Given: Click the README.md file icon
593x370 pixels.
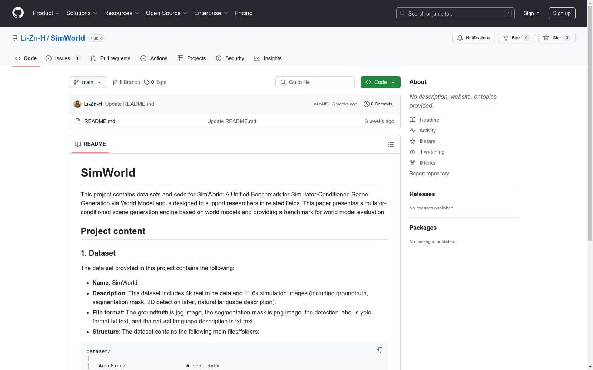Looking at the screenshot, I should 78,121.
